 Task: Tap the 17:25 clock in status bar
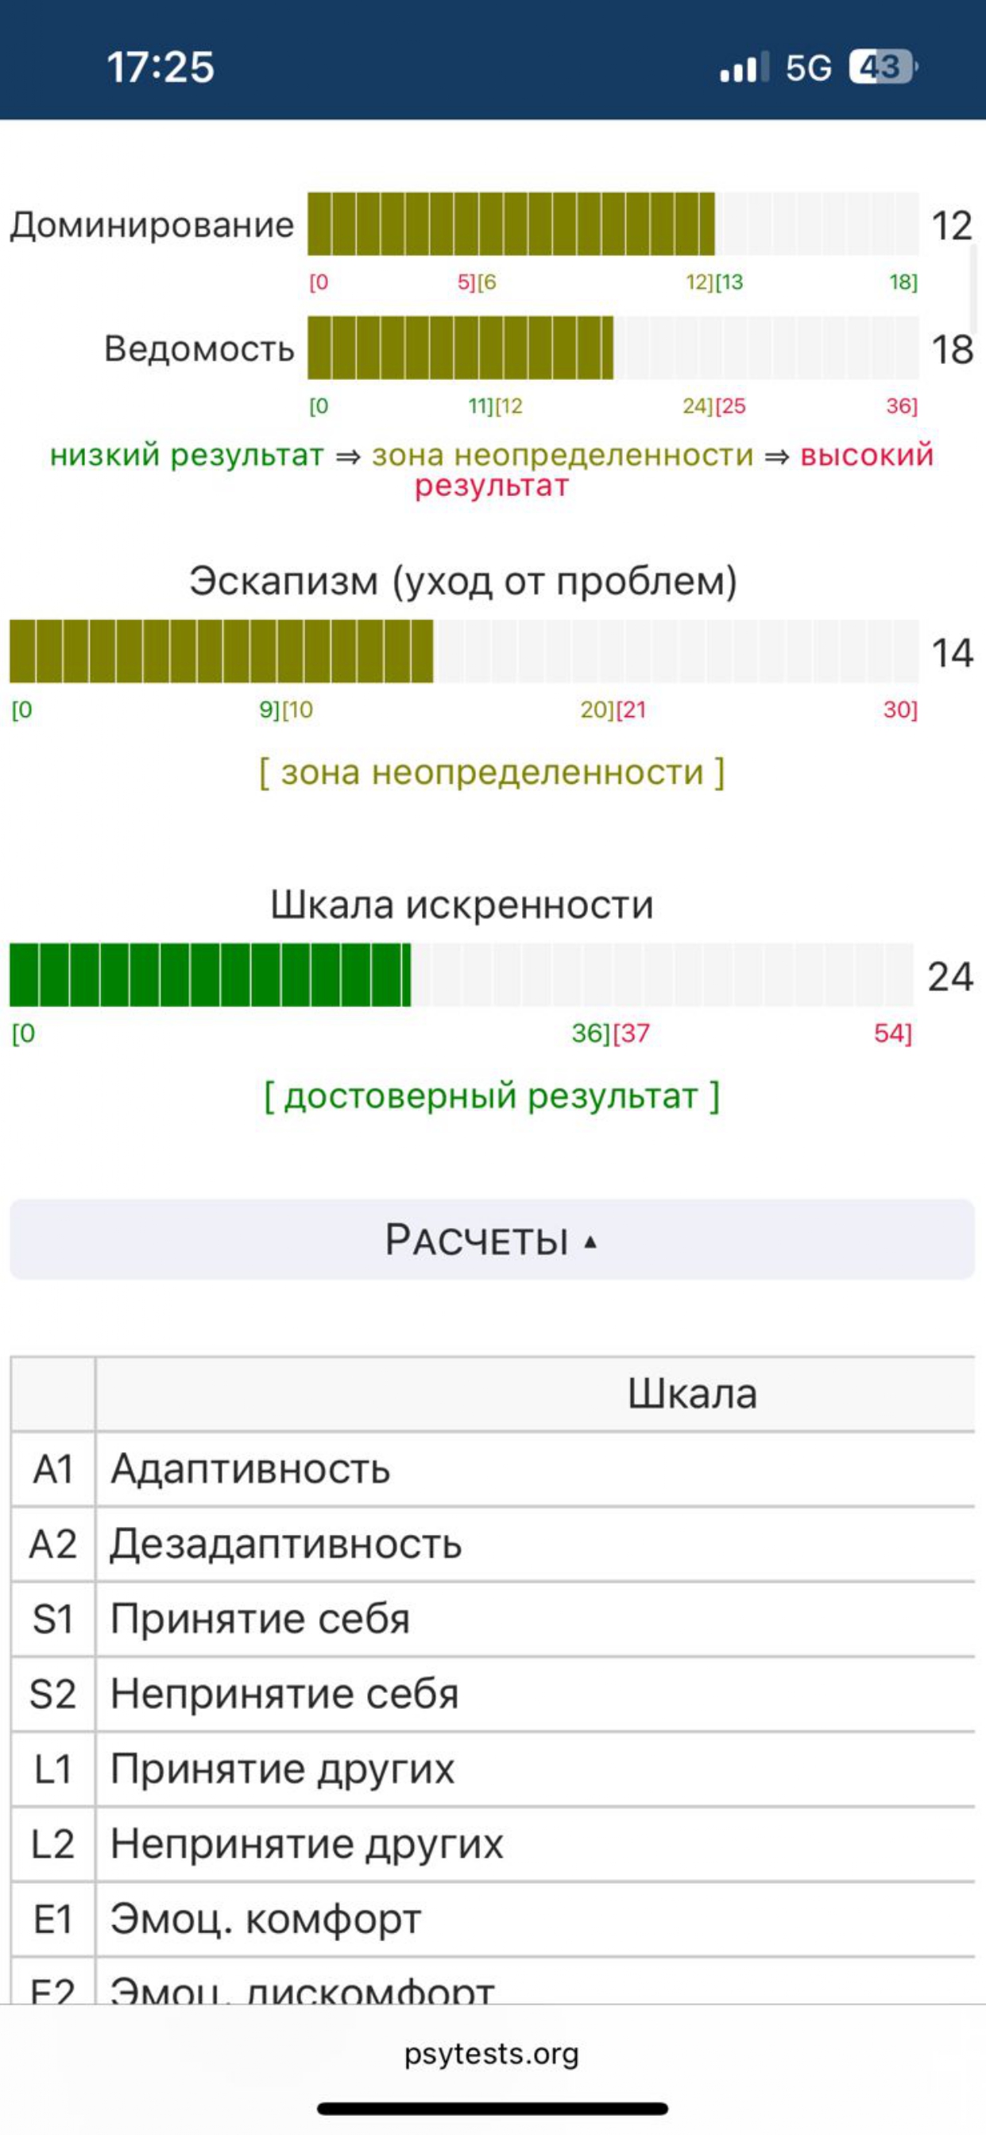click(x=160, y=67)
